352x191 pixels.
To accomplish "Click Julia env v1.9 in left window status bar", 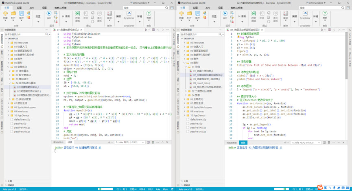I will pyautogui.click(x=9, y=189).
